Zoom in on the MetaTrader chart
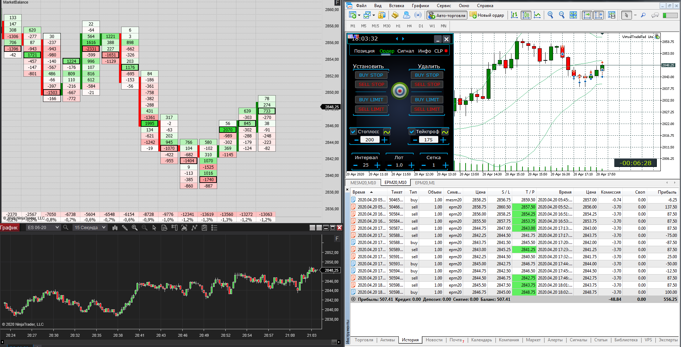Screen dimensions: 681x347 pyautogui.click(x=551, y=15)
